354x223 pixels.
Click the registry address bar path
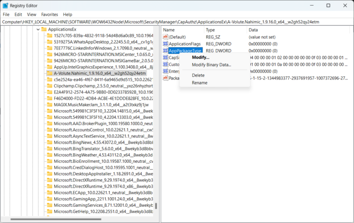[x=160, y=22]
